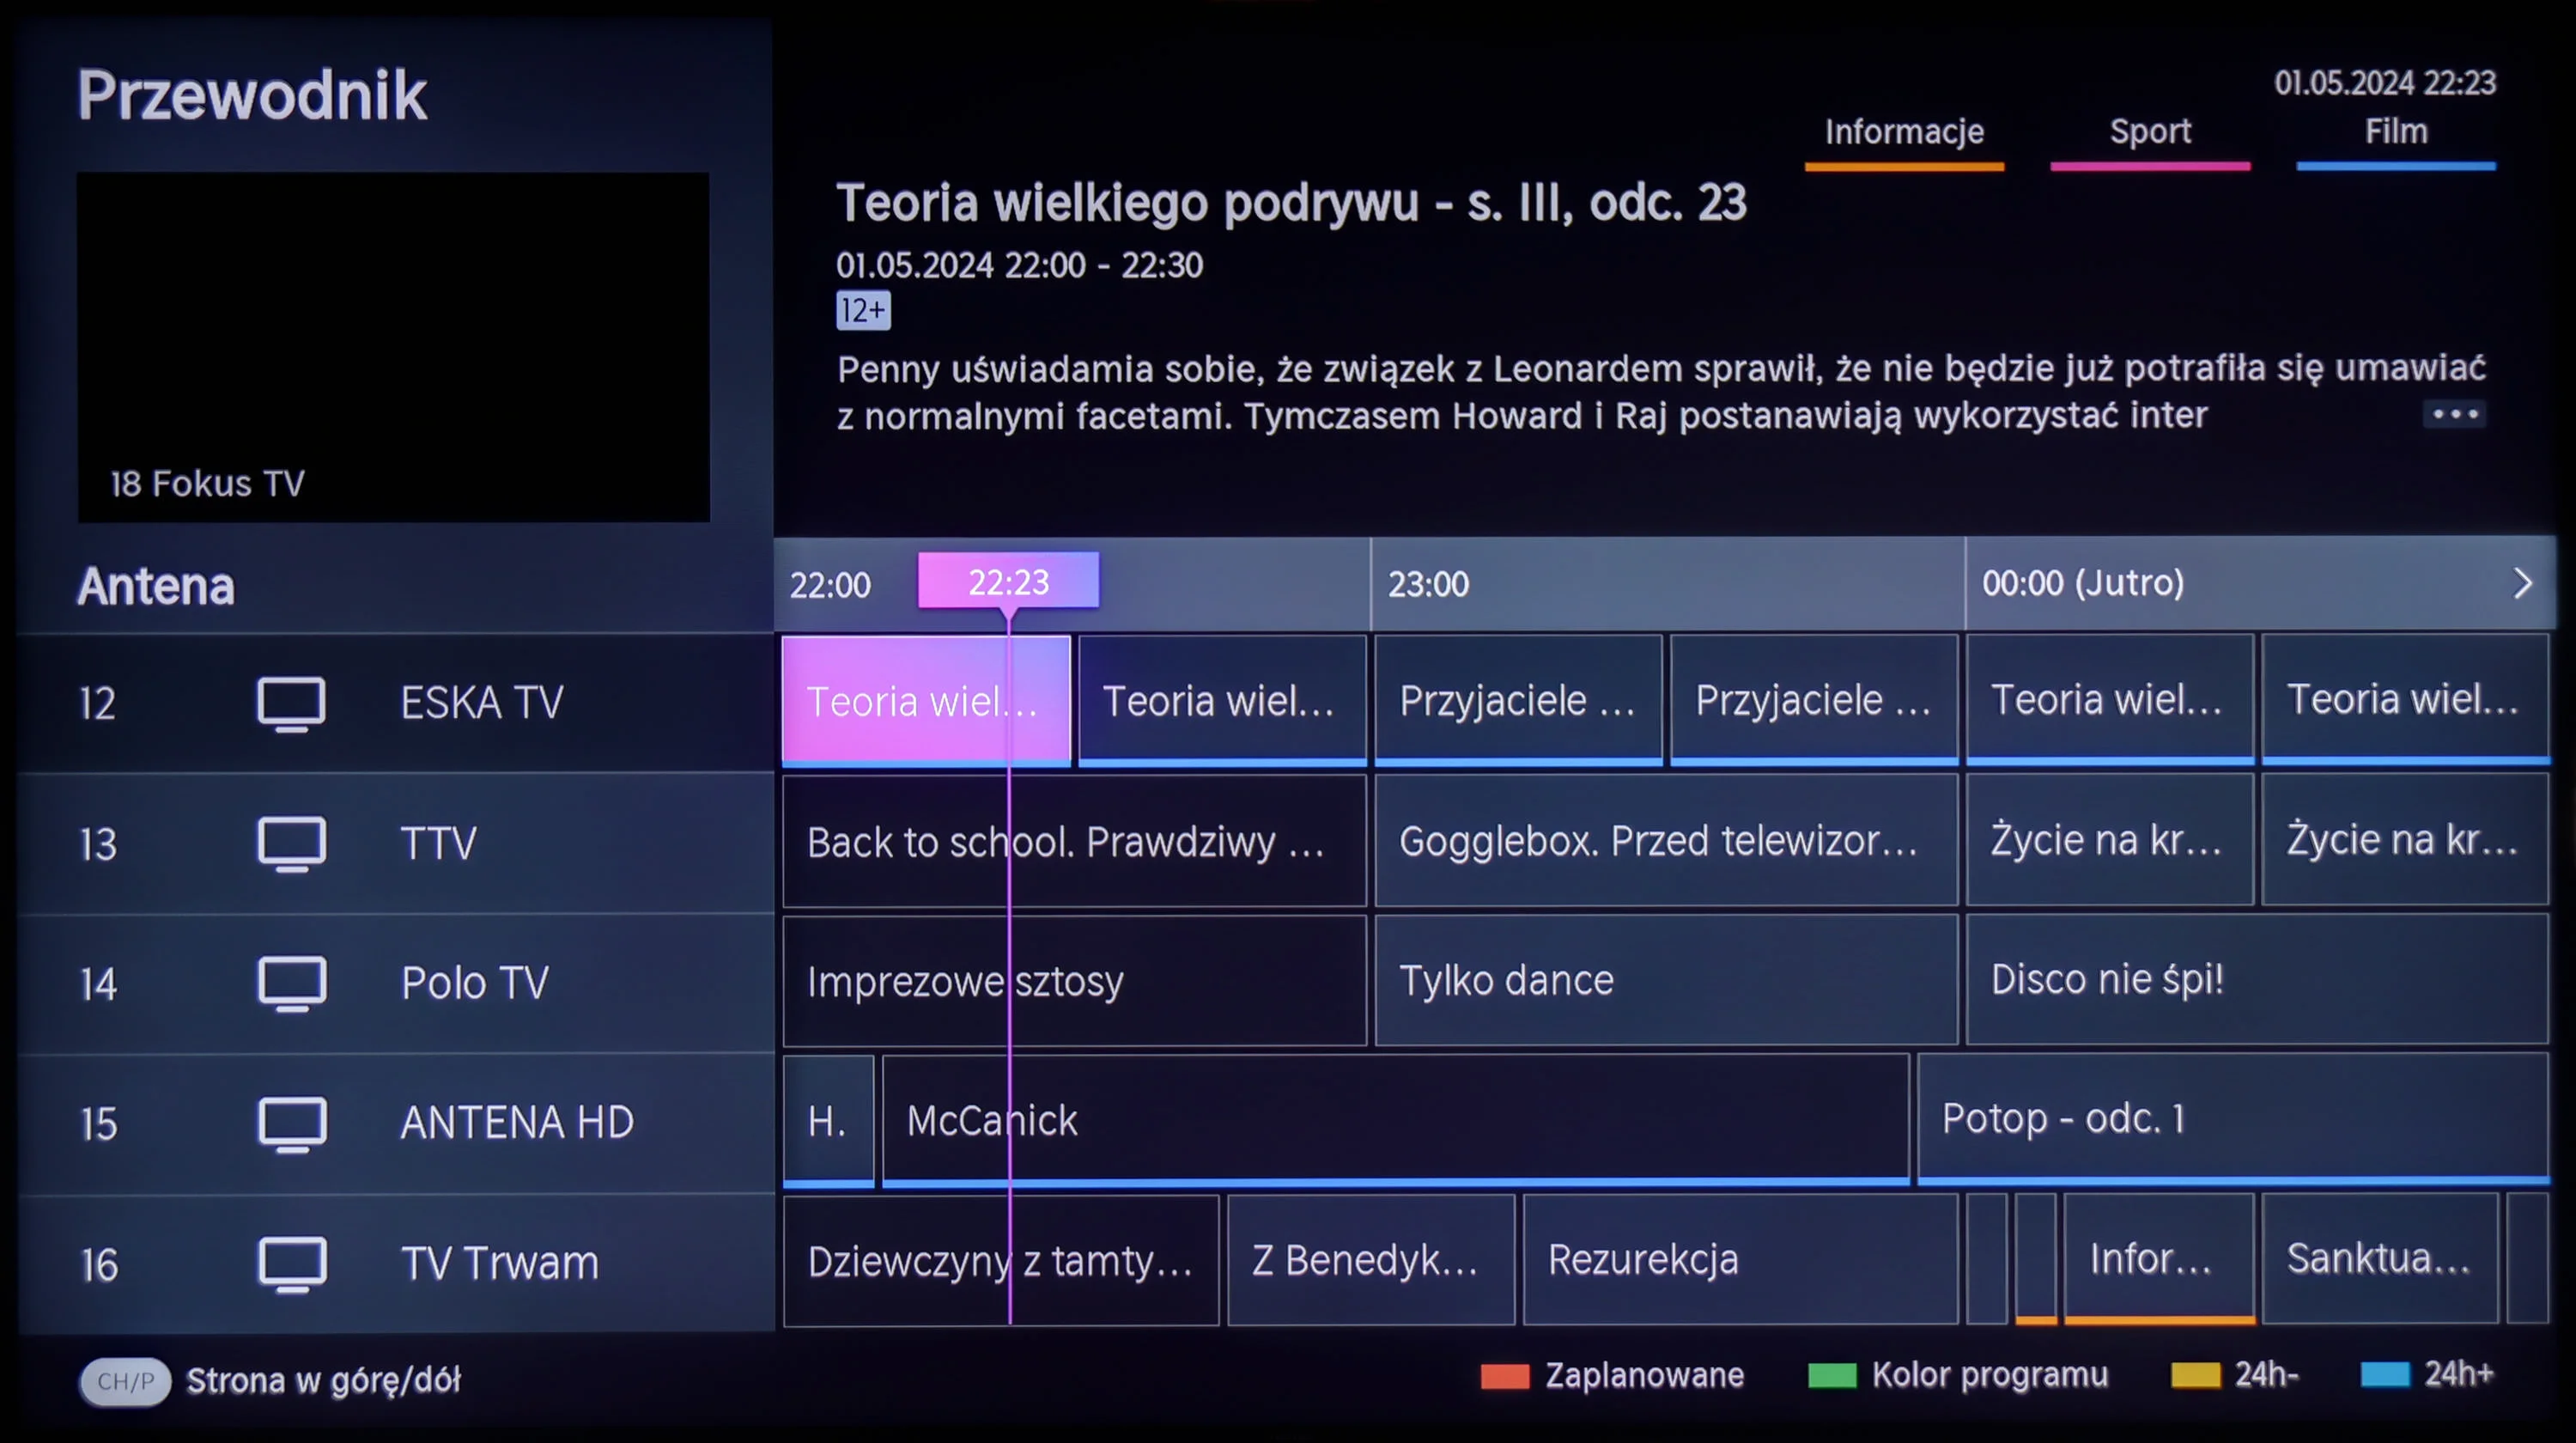Screen dimensions: 2576x1443
Task: Open Rezurekcja program on TV Trwam
Action: (1740, 1259)
